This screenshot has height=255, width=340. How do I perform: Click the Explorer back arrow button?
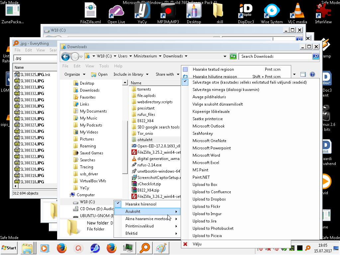(x=65, y=56)
